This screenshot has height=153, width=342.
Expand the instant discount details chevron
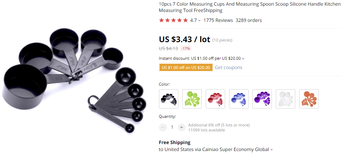click(x=243, y=58)
